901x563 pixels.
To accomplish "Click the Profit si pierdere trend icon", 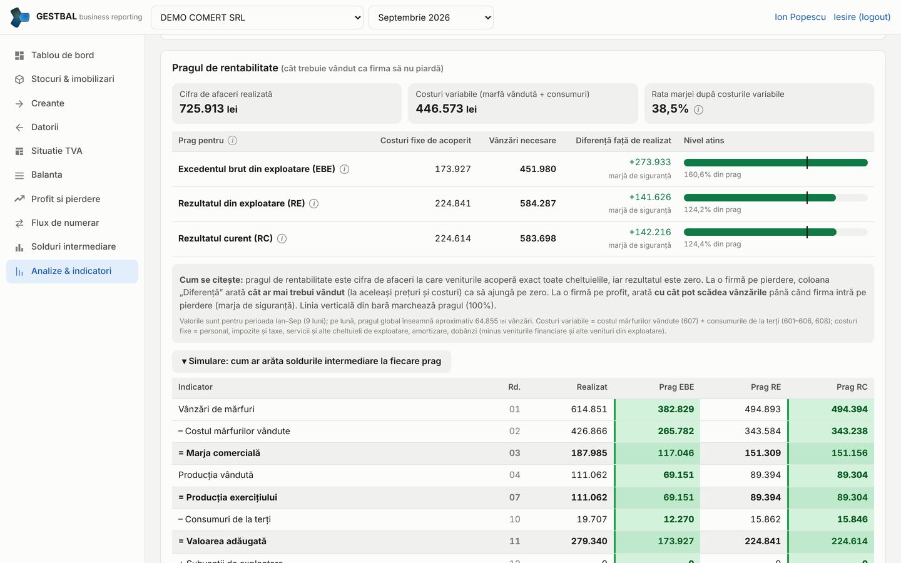I will click(19, 199).
